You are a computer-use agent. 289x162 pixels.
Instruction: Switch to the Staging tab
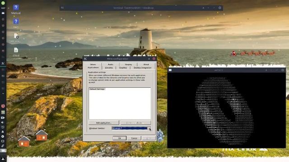128,64
